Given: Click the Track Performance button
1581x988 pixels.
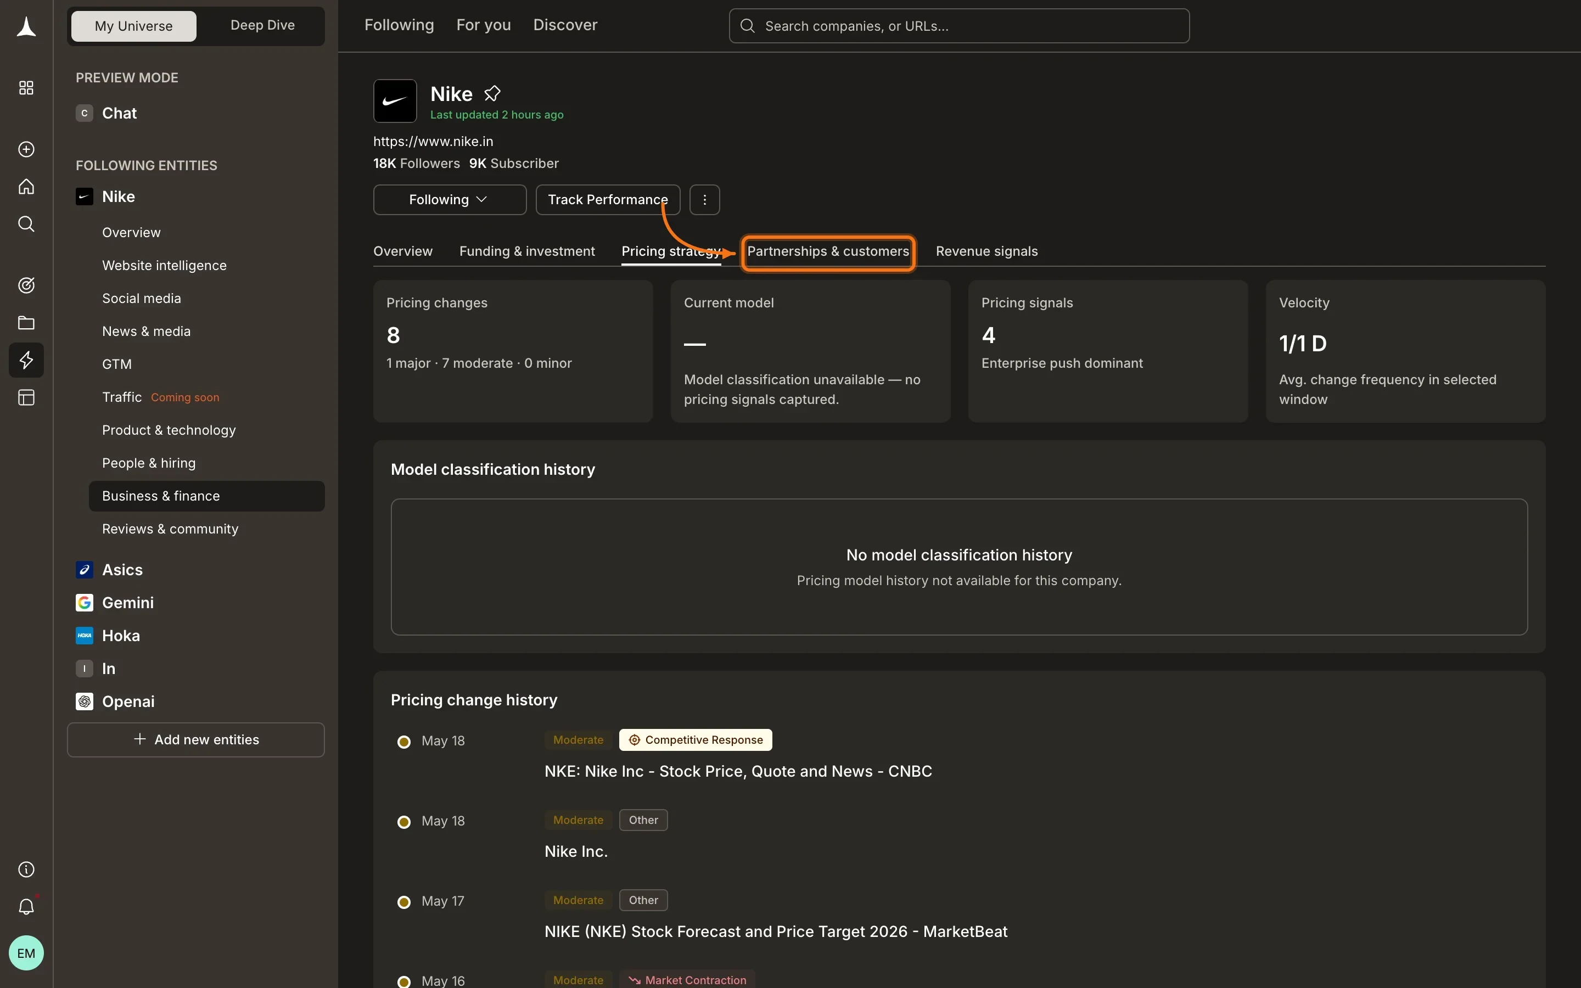Looking at the screenshot, I should click(x=608, y=199).
